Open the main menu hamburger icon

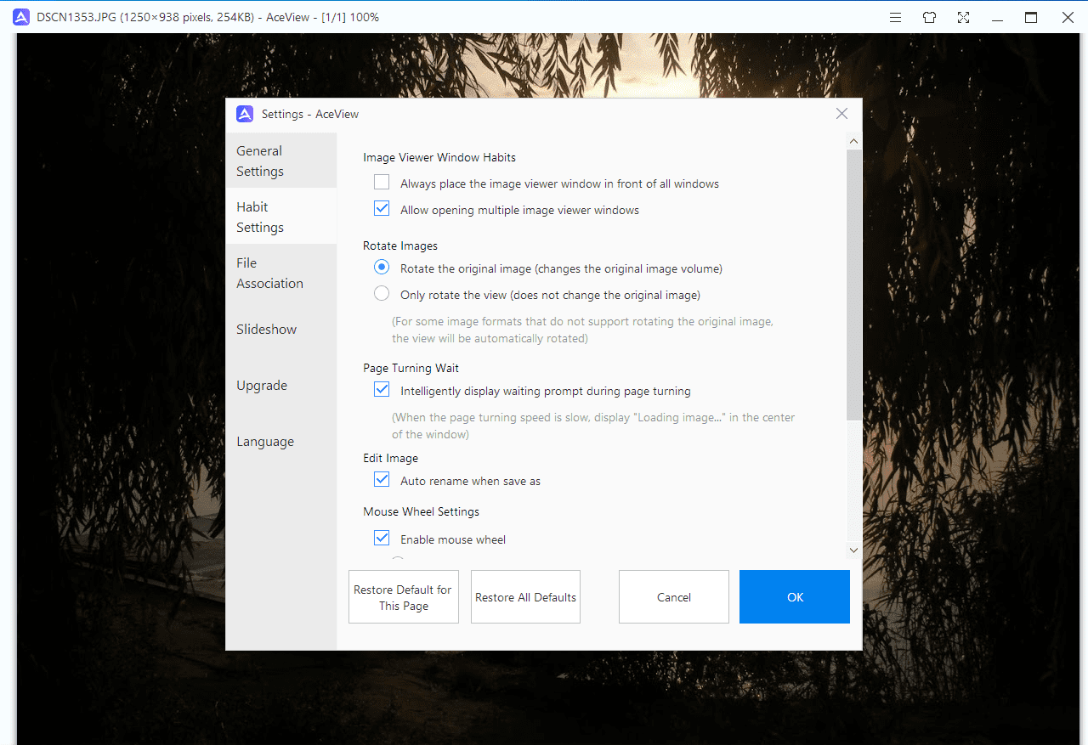point(895,17)
